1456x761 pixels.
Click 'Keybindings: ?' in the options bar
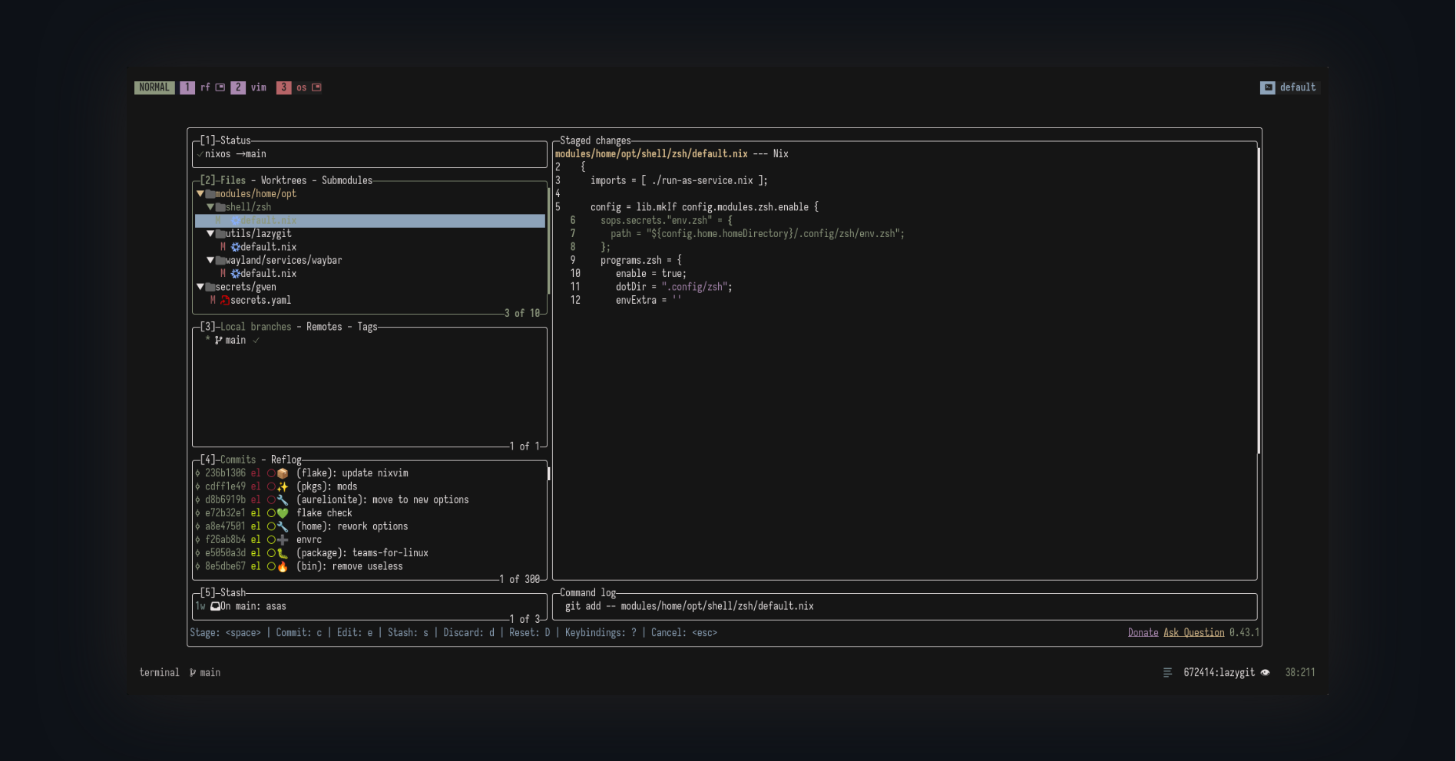coord(601,633)
